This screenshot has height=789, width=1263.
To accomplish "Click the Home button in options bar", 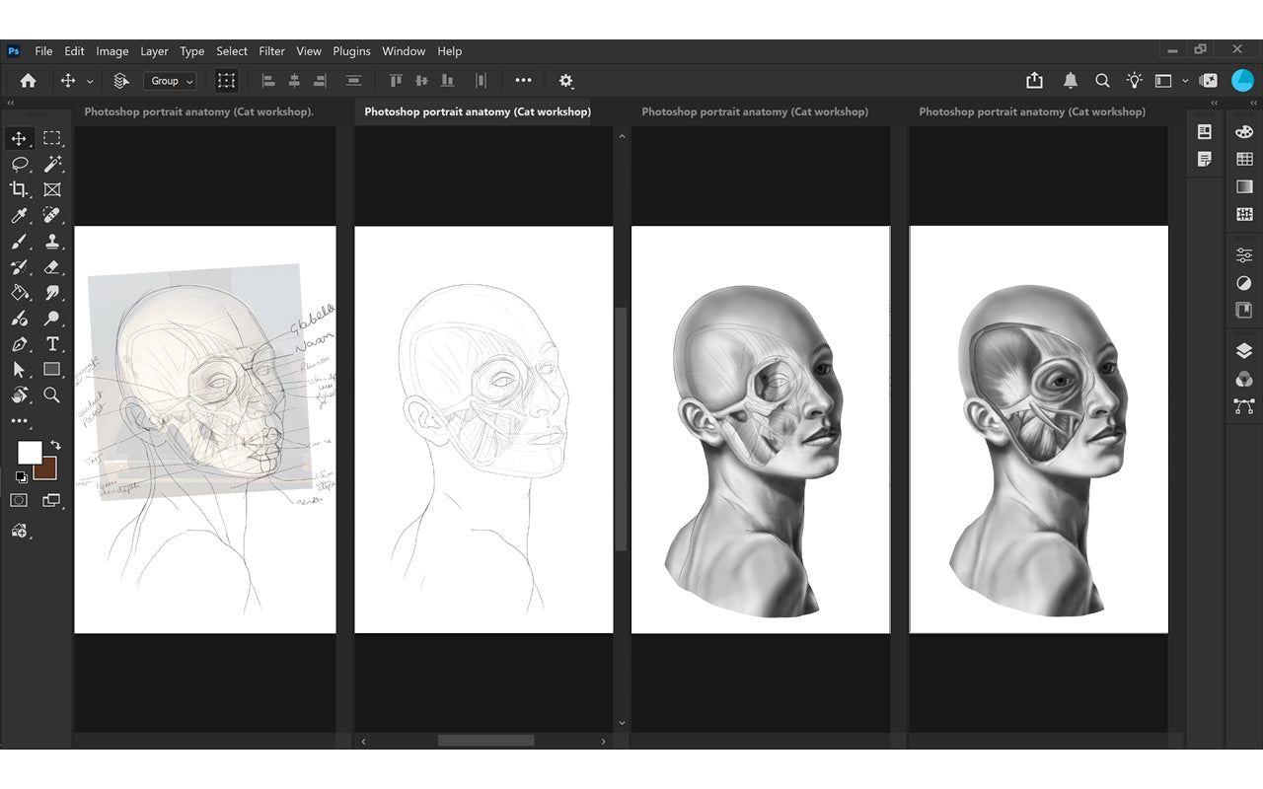I will pos(28,81).
